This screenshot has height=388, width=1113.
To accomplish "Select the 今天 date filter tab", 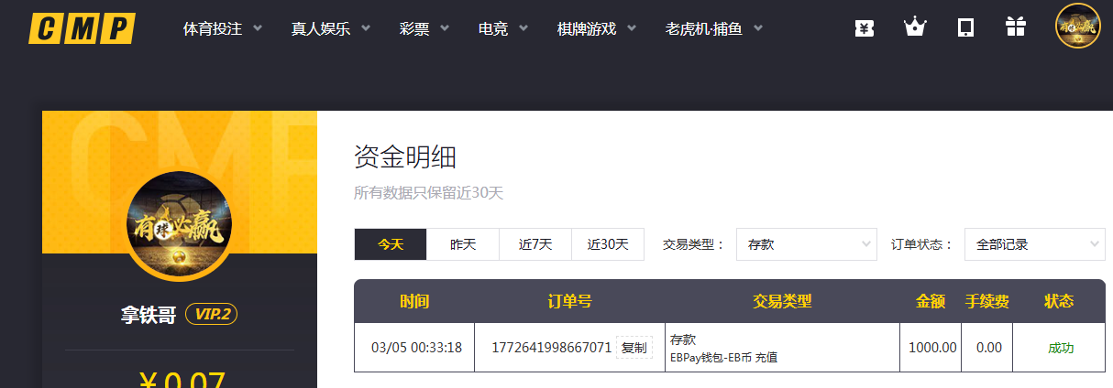I will click(x=391, y=244).
